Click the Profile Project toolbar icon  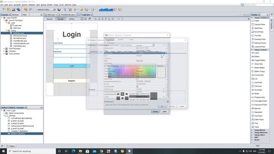(92, 9)
